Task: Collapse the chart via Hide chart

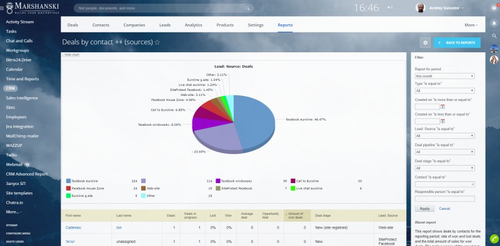Action: point(71,55)
